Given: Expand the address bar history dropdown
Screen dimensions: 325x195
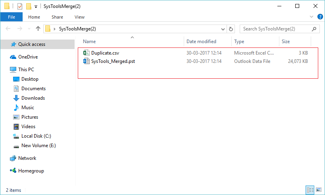Looking at the screenshot, I should coord(223,29).
